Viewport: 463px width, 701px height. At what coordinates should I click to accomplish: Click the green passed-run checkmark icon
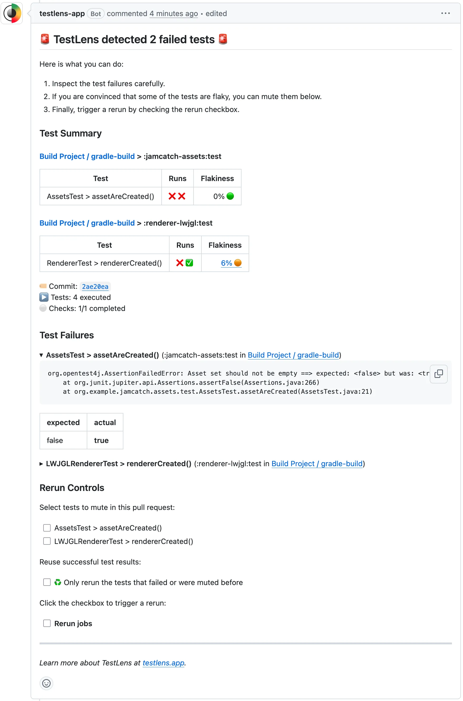click(x=189, y=263)
